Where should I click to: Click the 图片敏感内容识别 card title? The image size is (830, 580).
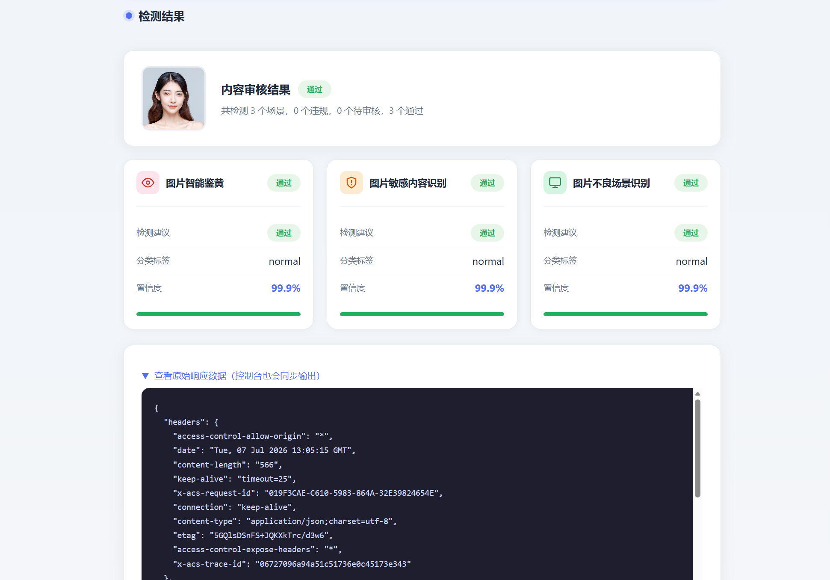coord(408,183)
